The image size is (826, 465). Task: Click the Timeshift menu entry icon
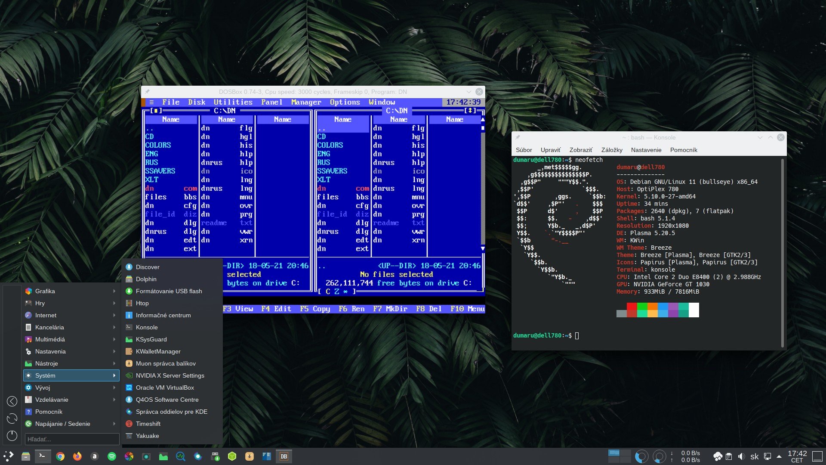click(x=129, y=424)
